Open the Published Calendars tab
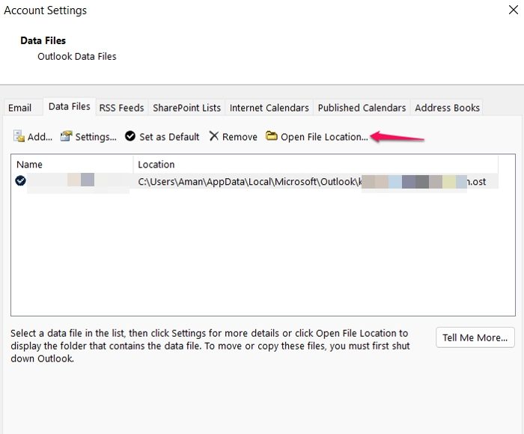 [362, 108]
